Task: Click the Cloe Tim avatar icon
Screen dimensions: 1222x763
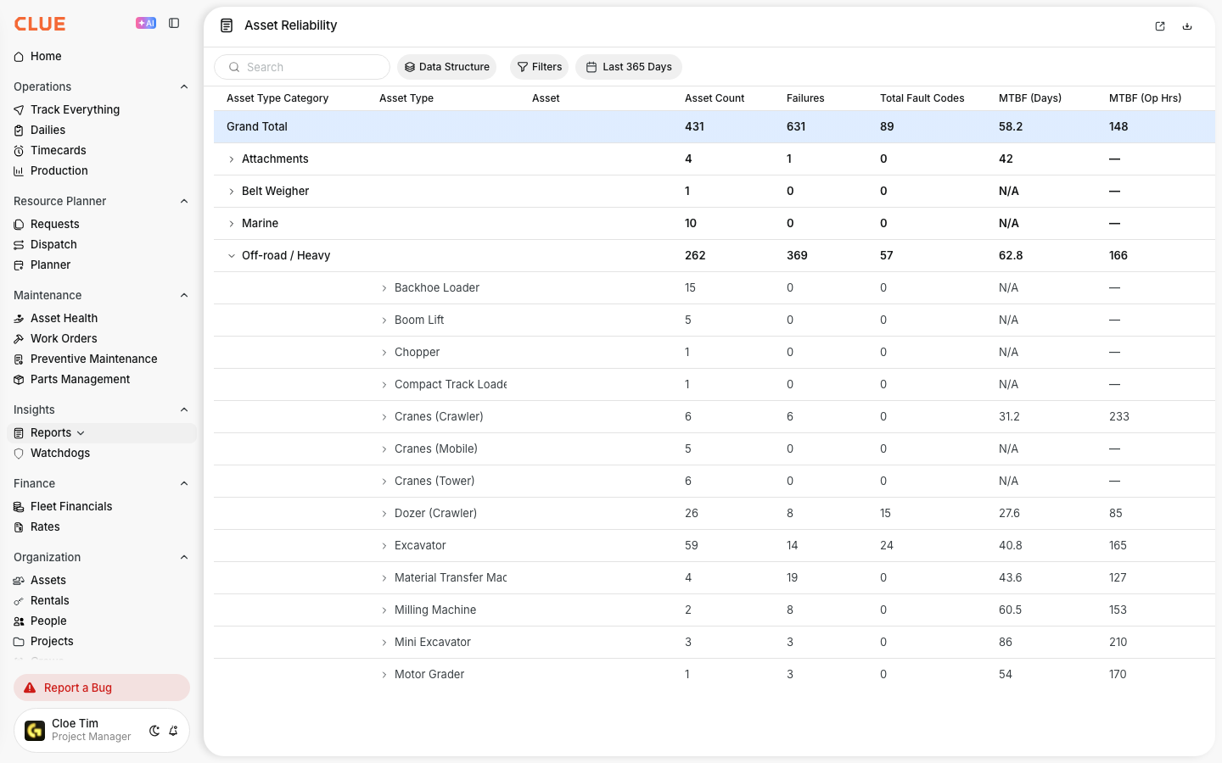Action: 35,731
